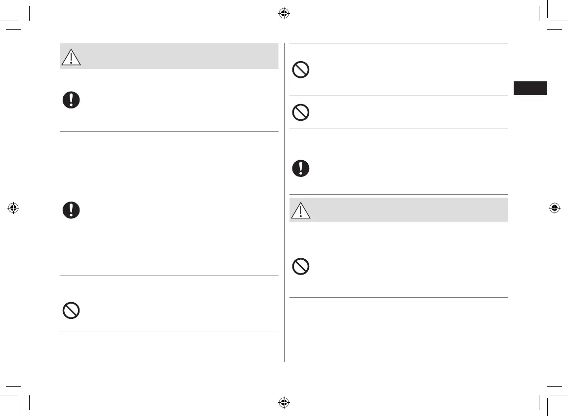
Task: Click the warning triangle in the right column banner
Action: 300,210
